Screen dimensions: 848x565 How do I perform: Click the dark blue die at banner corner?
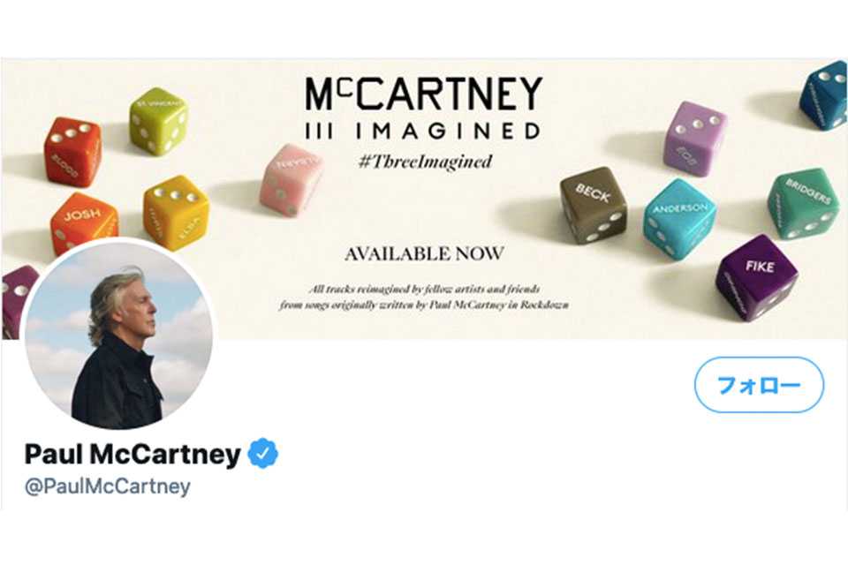click(x=823, y=94)
